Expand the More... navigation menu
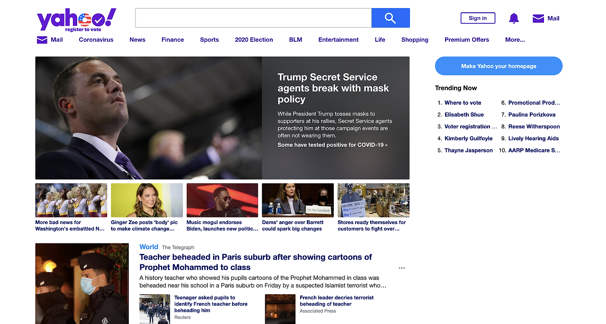 point(515,40)
